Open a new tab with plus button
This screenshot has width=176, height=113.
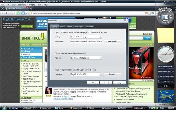click(31, 8)
